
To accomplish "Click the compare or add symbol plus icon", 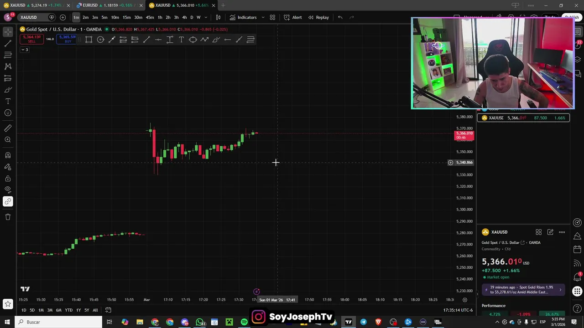I will (63, 17).
